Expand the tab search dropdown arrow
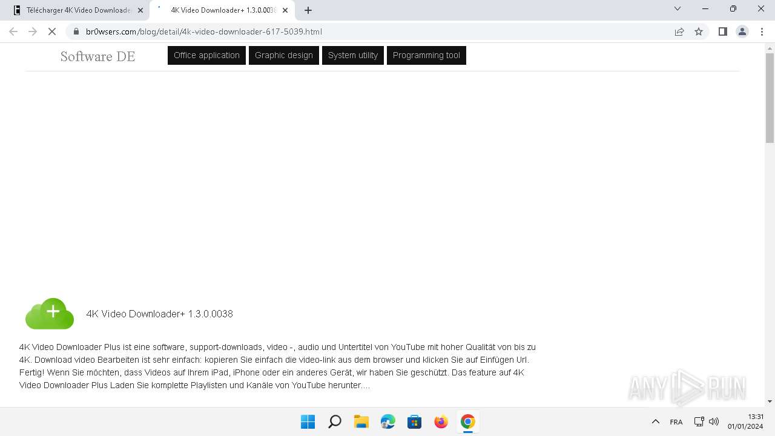Viewport: 775px width, 436px height. click(x=678, y=9)
